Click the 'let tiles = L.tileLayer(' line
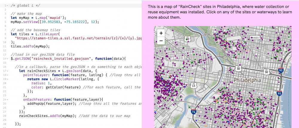 pos(35,34)
